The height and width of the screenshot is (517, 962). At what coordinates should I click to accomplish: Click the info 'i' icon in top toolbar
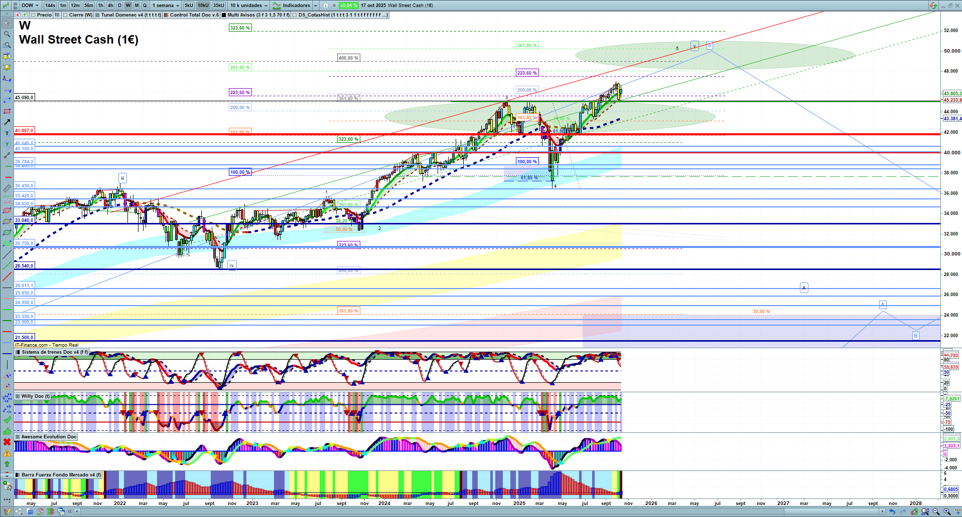325,6
